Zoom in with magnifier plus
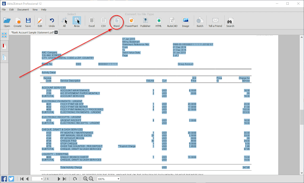Image resolution: width=304 pixels, height=183 pixels. pyautogui.click(x=85, y=179)
